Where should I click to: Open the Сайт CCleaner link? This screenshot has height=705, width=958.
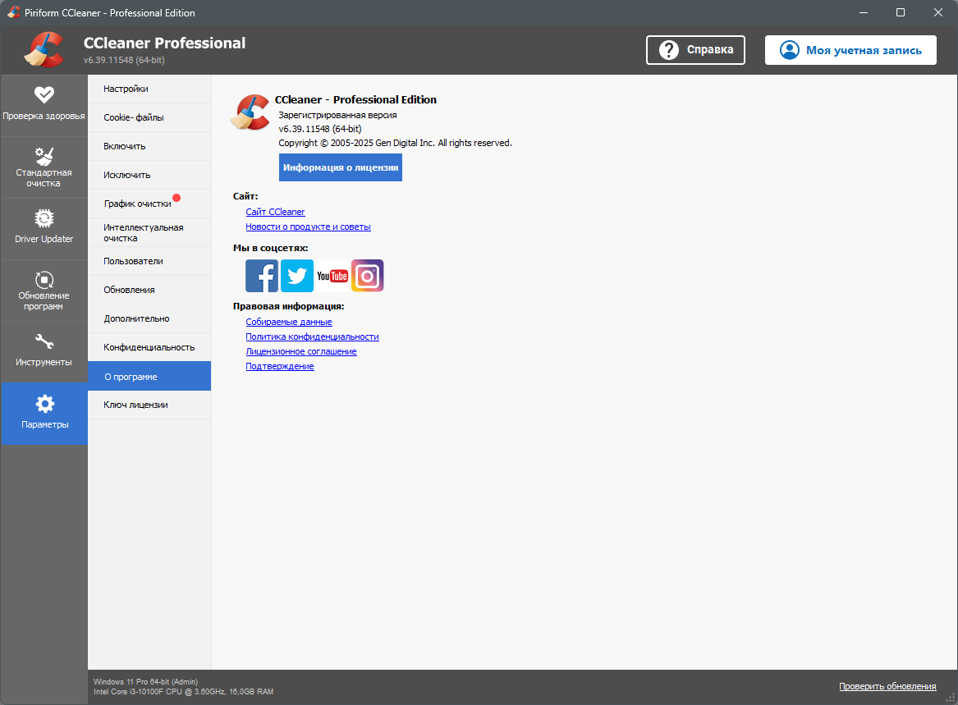pos(275,212)
